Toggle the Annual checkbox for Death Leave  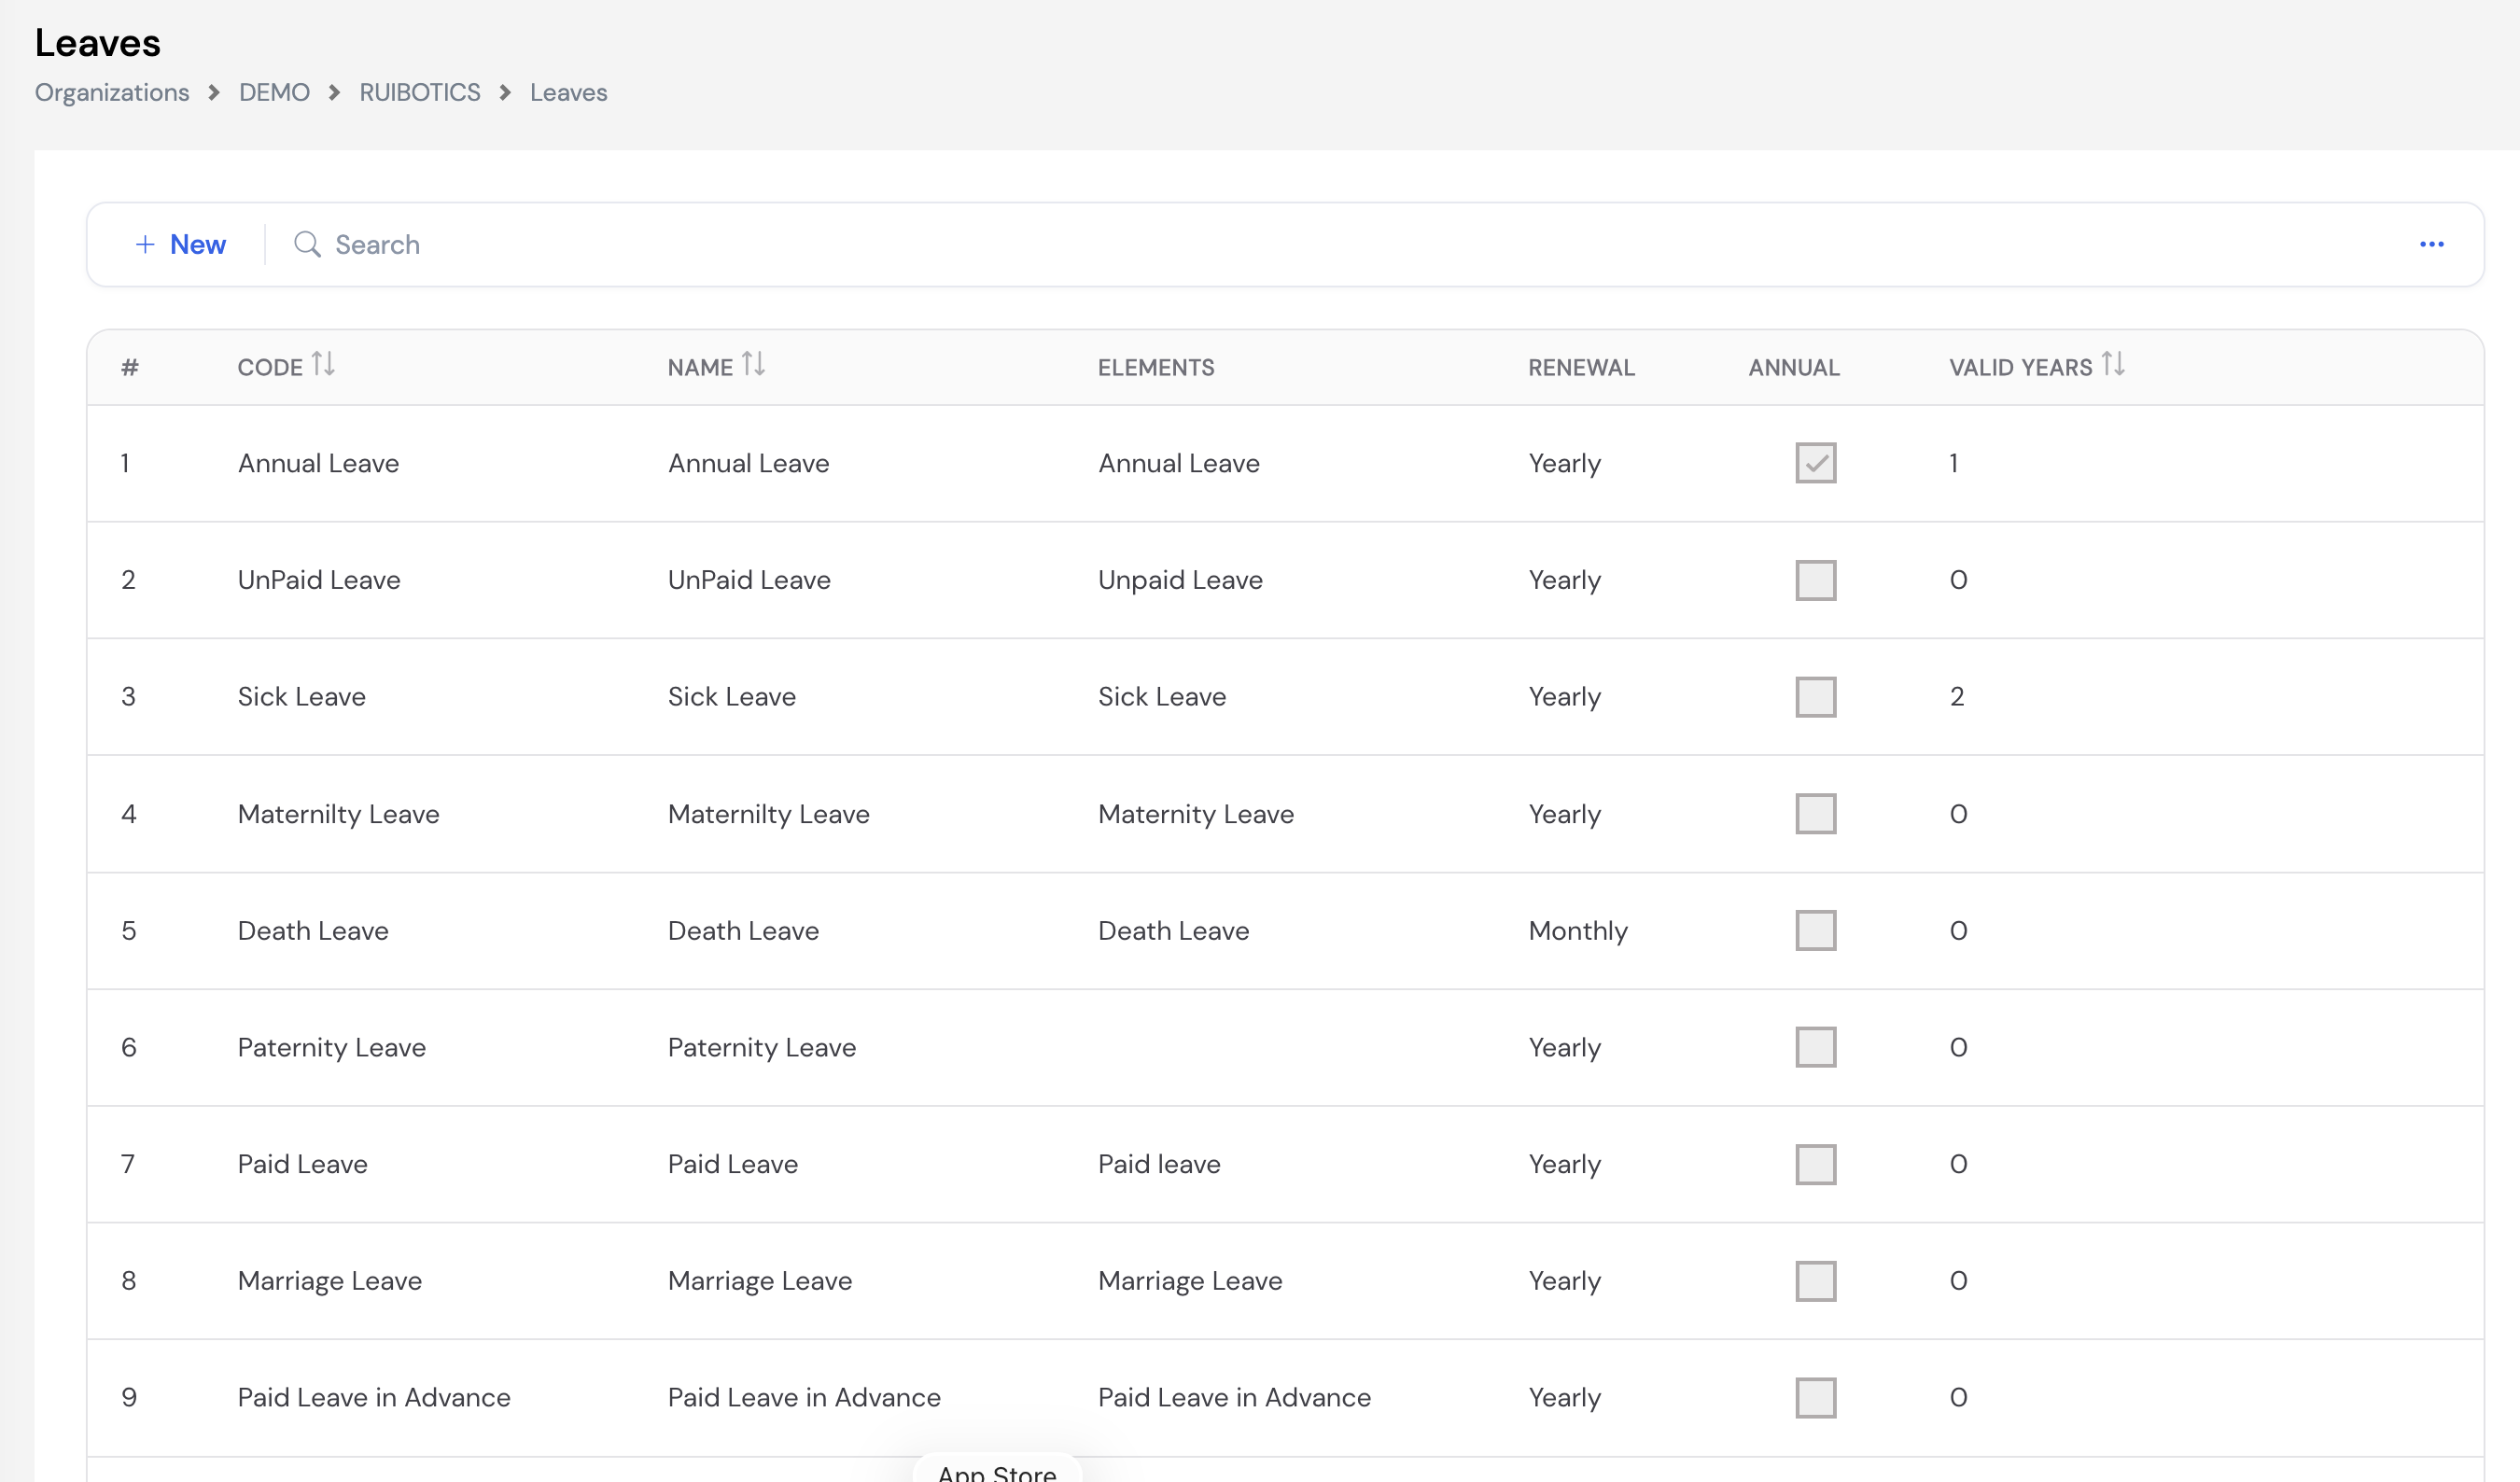(x=1815, y=931)
